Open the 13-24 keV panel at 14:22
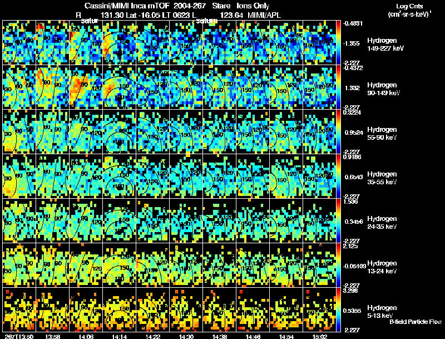 (x=152, y=266)
